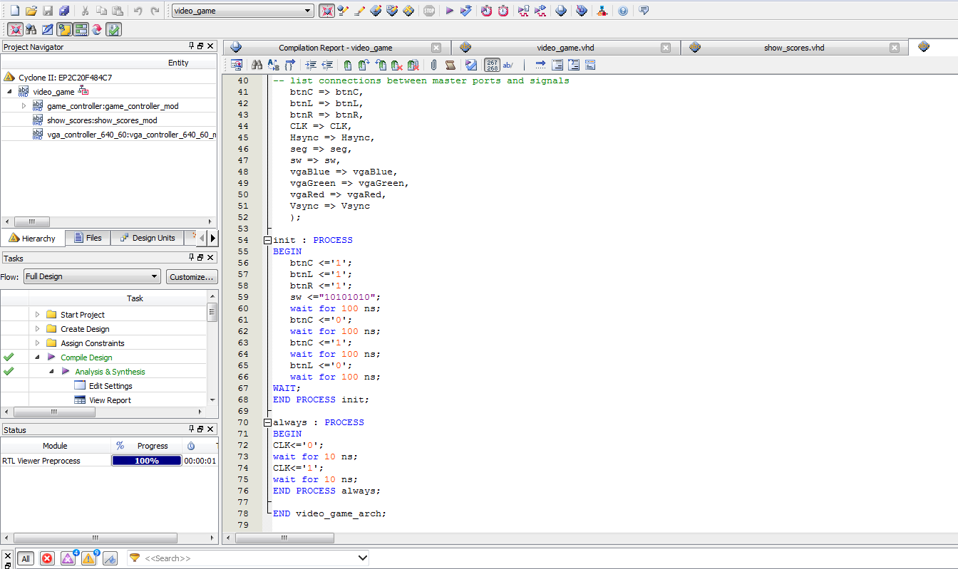Click the Customize... button
The image size is (958, 569).
[x=192, y=276]
